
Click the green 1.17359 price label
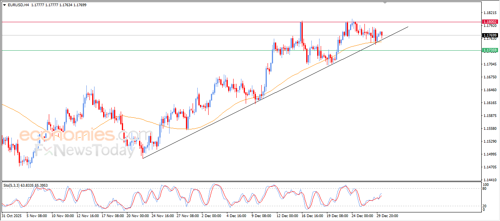tap(489, 50)
